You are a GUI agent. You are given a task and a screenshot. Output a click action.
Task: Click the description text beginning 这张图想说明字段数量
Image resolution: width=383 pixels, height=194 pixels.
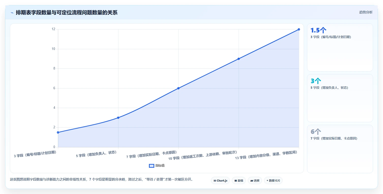pos(102,179)
